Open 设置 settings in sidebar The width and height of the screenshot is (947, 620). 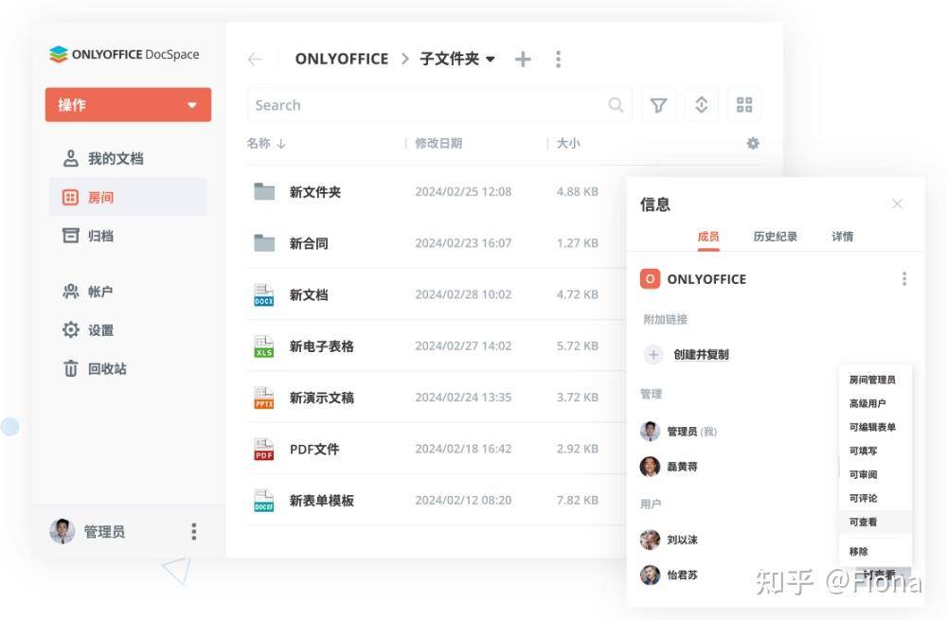coord(88,330)
